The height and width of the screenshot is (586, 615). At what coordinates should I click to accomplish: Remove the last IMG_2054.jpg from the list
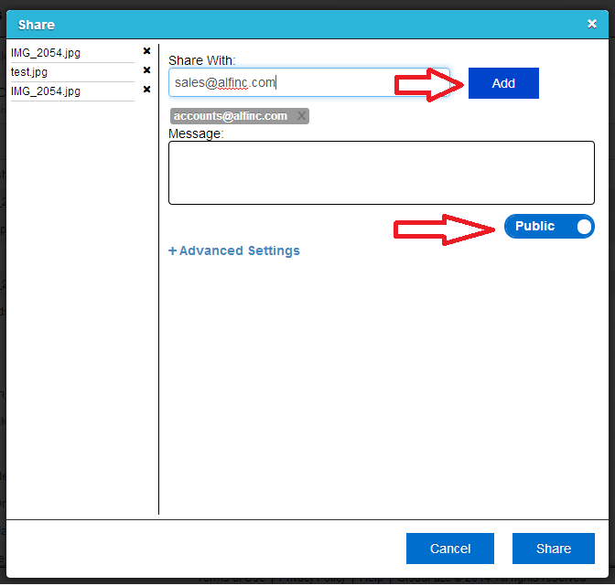pos(146,91)
